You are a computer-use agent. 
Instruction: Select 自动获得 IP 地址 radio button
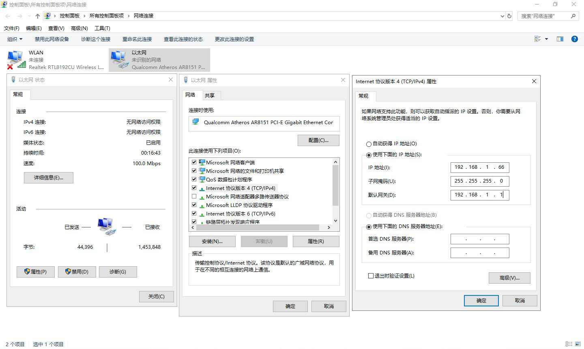tap(369, 144)
